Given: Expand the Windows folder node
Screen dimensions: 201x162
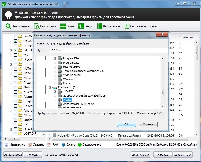Looking at the screenshot, I should (55, 79).
